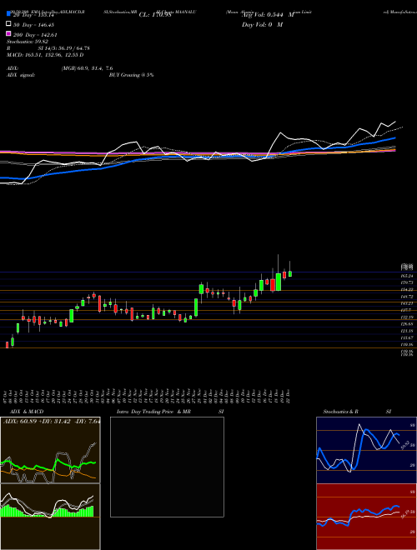Image resolution: width=417 pixels, height=550 pixels.
Task: Click the tall green candle with longest wick
Action: click(x=279, y=282)
